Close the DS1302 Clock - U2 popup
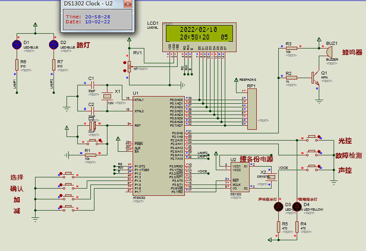The height and width of the screenshot is (251, 366). click(128, 4)
